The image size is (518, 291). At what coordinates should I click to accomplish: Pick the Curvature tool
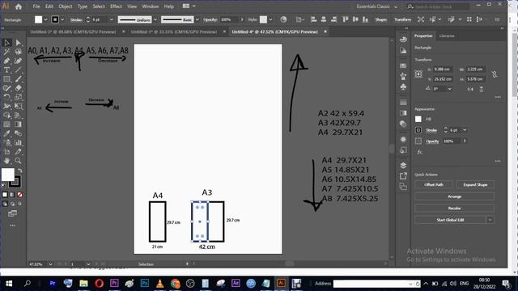tap(18, 61)
